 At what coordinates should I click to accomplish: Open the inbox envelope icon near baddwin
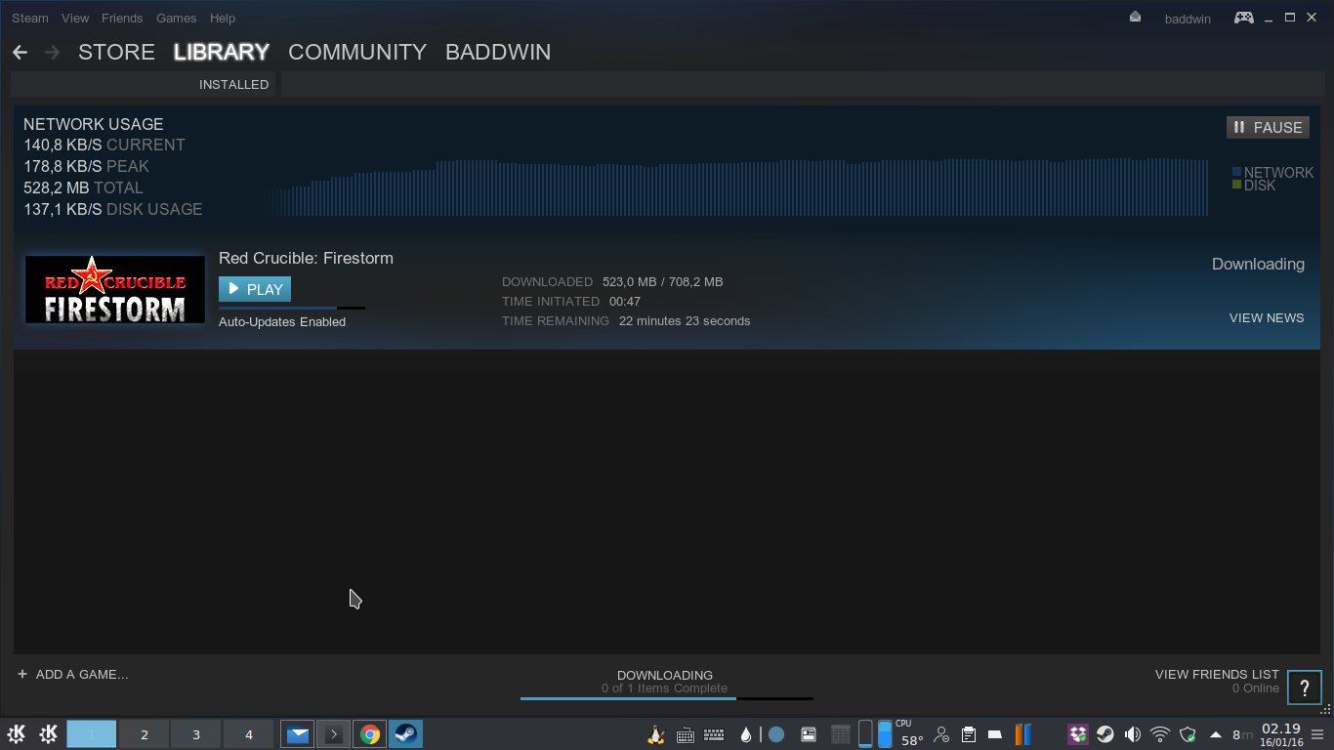tap(1135, 17)
